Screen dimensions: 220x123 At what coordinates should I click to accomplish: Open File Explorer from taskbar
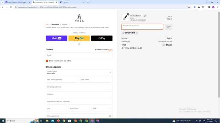(x=47, y=121)
